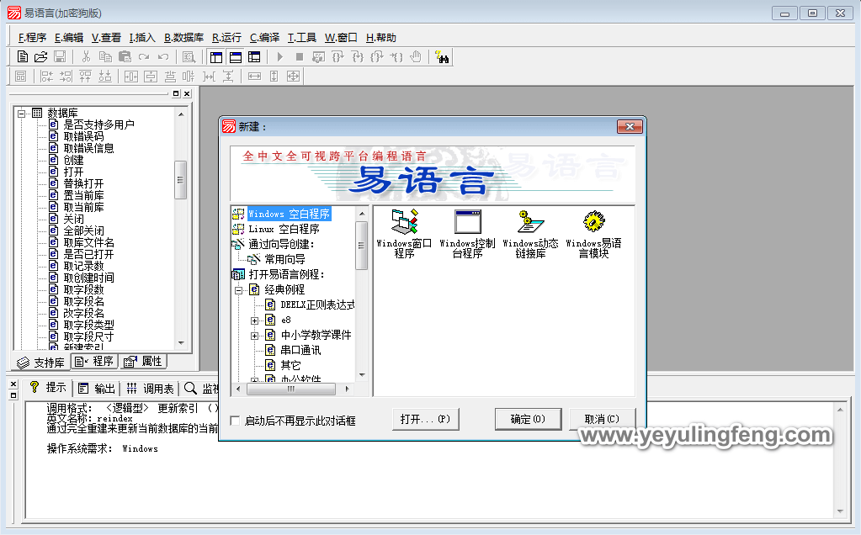Close the left support library panel
The height and width of the screenshot is (535, 861).
(x=187, y=94)
